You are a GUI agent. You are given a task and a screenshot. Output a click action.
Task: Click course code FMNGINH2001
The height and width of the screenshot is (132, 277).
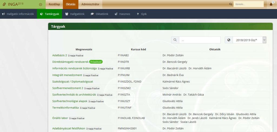point(127,128)
